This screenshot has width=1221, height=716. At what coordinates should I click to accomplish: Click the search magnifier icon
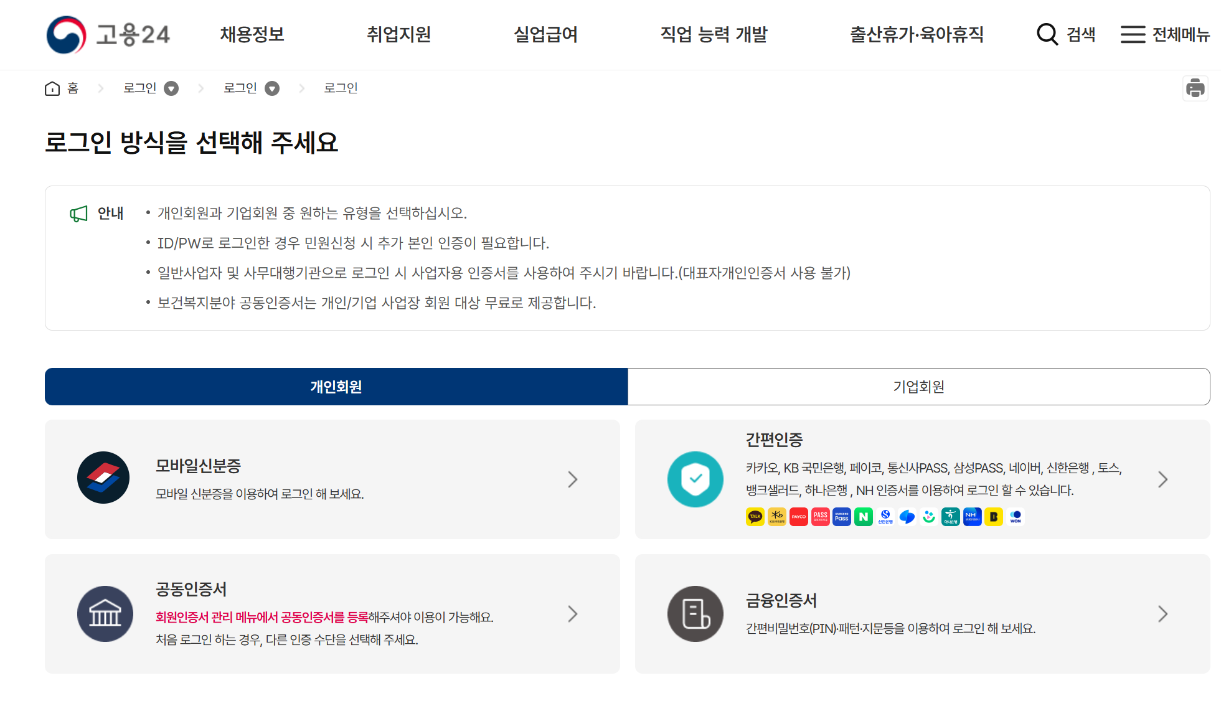[x=1047, y=34]
